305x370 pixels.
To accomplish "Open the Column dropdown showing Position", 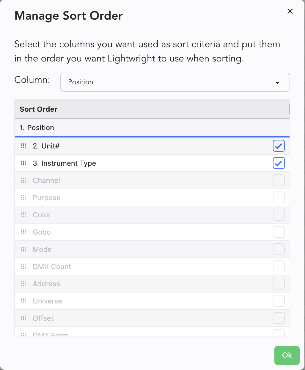I will tap(175, 82).
